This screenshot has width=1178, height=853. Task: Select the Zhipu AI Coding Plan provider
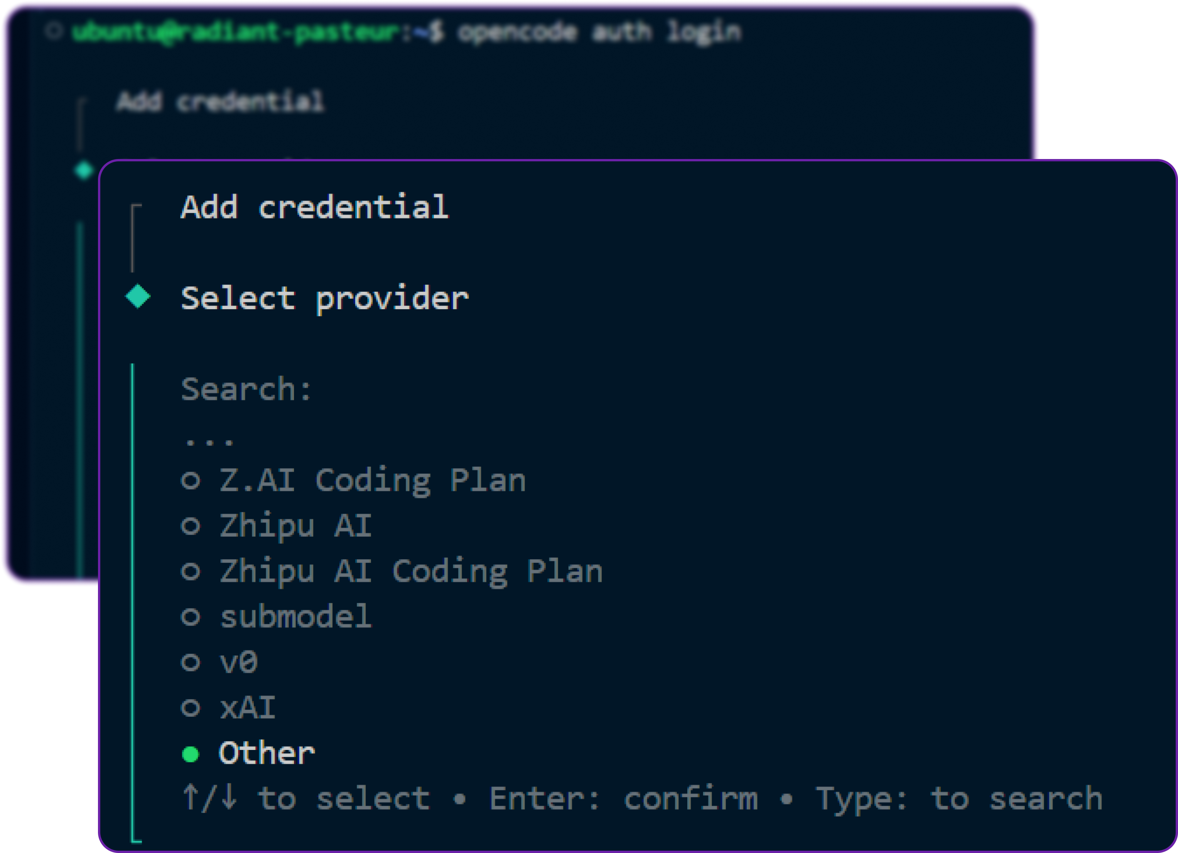[409, 571]
